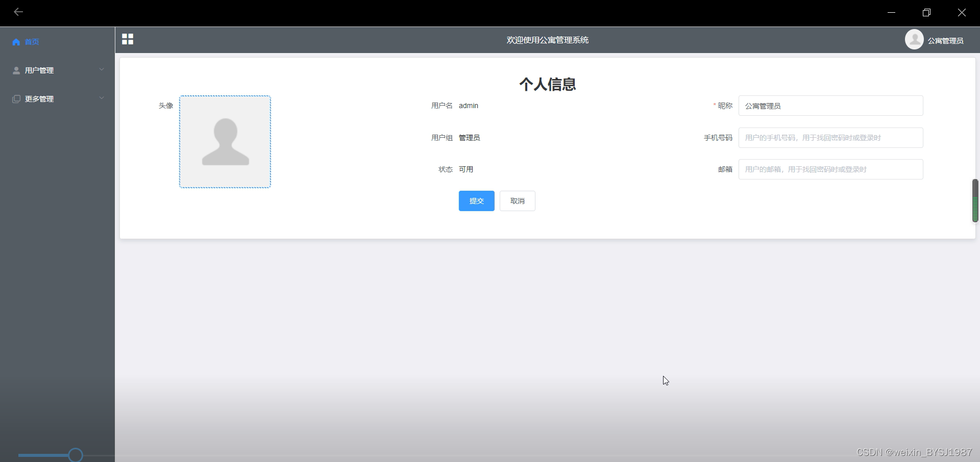The image size is (980, 462).
Task: Focus the 邮箱 email input field
Action: (x=831, y=169)
